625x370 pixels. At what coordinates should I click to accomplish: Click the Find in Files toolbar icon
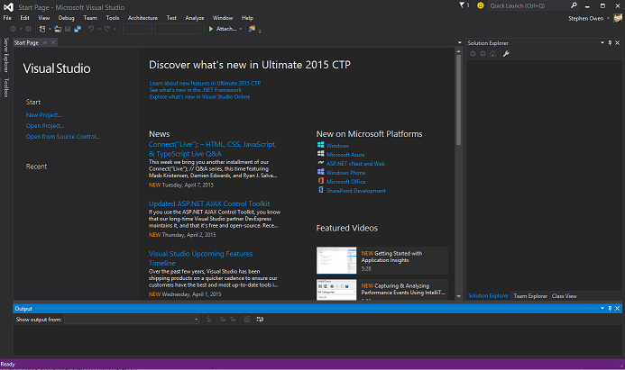[x=252, y=29]
